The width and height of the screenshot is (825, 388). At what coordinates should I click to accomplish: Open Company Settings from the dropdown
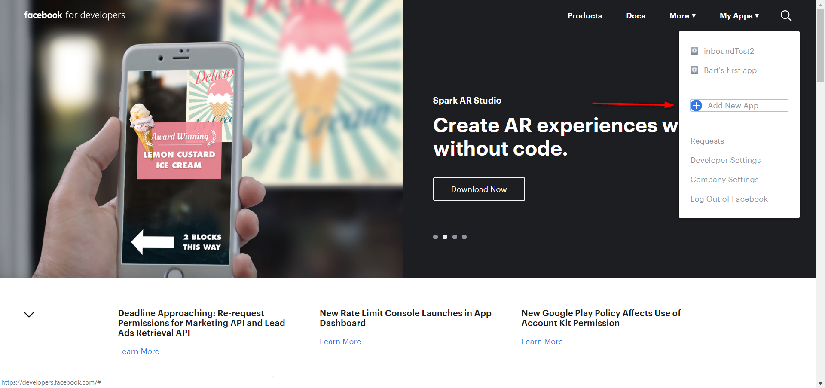(x=724, y=180)
